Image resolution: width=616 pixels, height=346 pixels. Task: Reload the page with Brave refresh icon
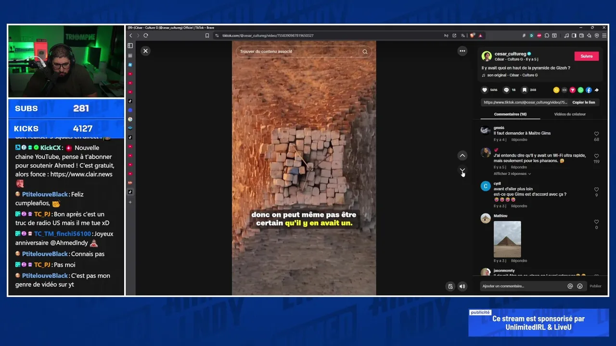pos(146,36)
